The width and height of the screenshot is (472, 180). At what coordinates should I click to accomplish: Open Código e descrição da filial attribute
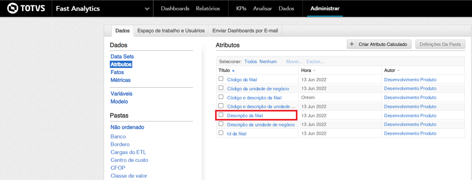pos(254,98)
